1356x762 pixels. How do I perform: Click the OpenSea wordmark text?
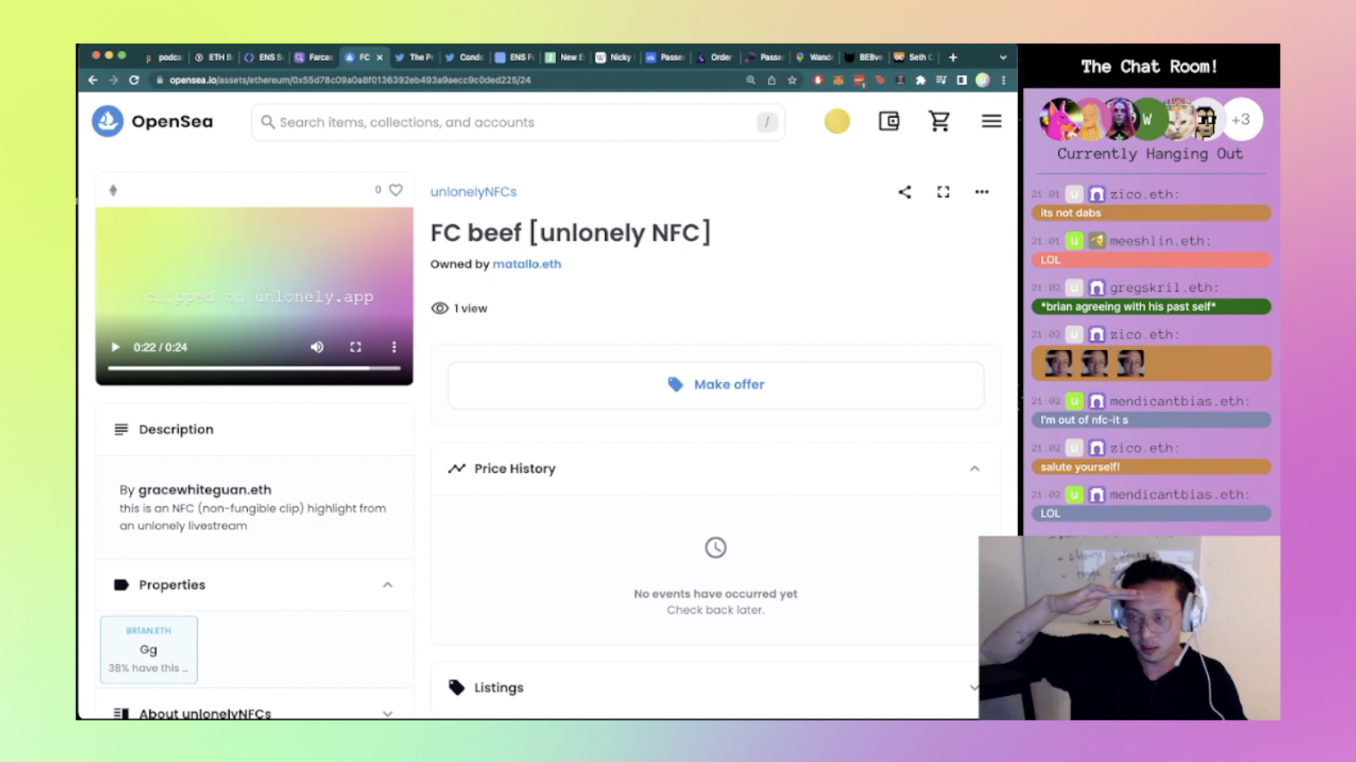(172, 121)
